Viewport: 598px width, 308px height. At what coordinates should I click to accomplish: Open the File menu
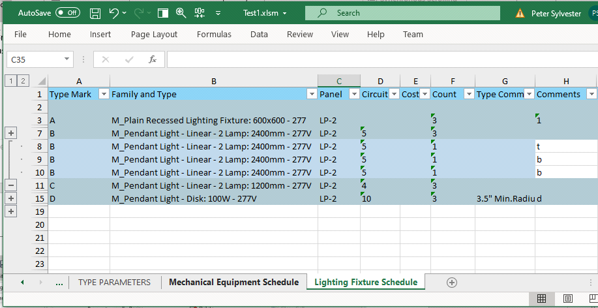(20, 35)
